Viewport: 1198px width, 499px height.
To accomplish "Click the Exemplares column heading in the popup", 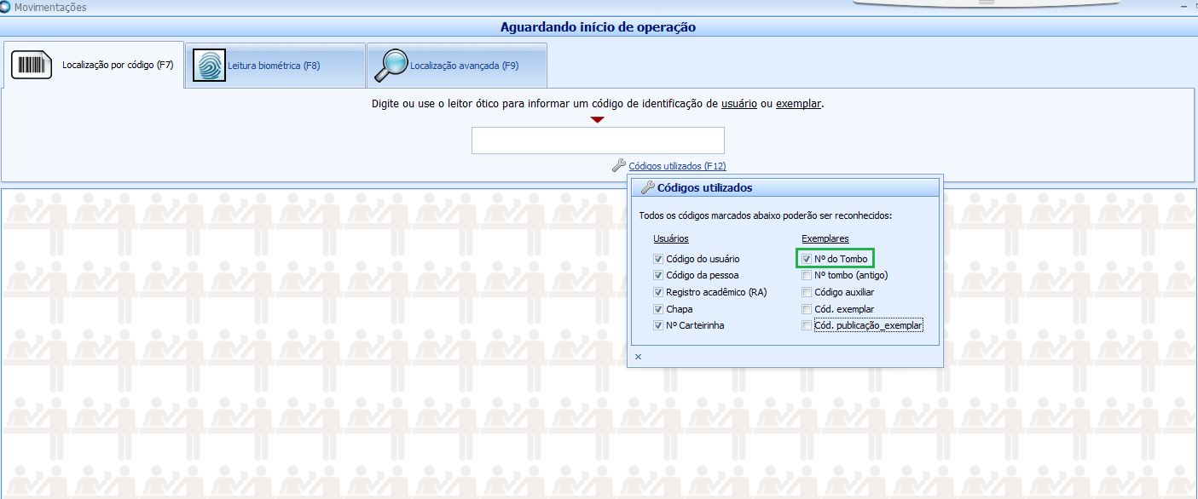I will pos(825,238).
